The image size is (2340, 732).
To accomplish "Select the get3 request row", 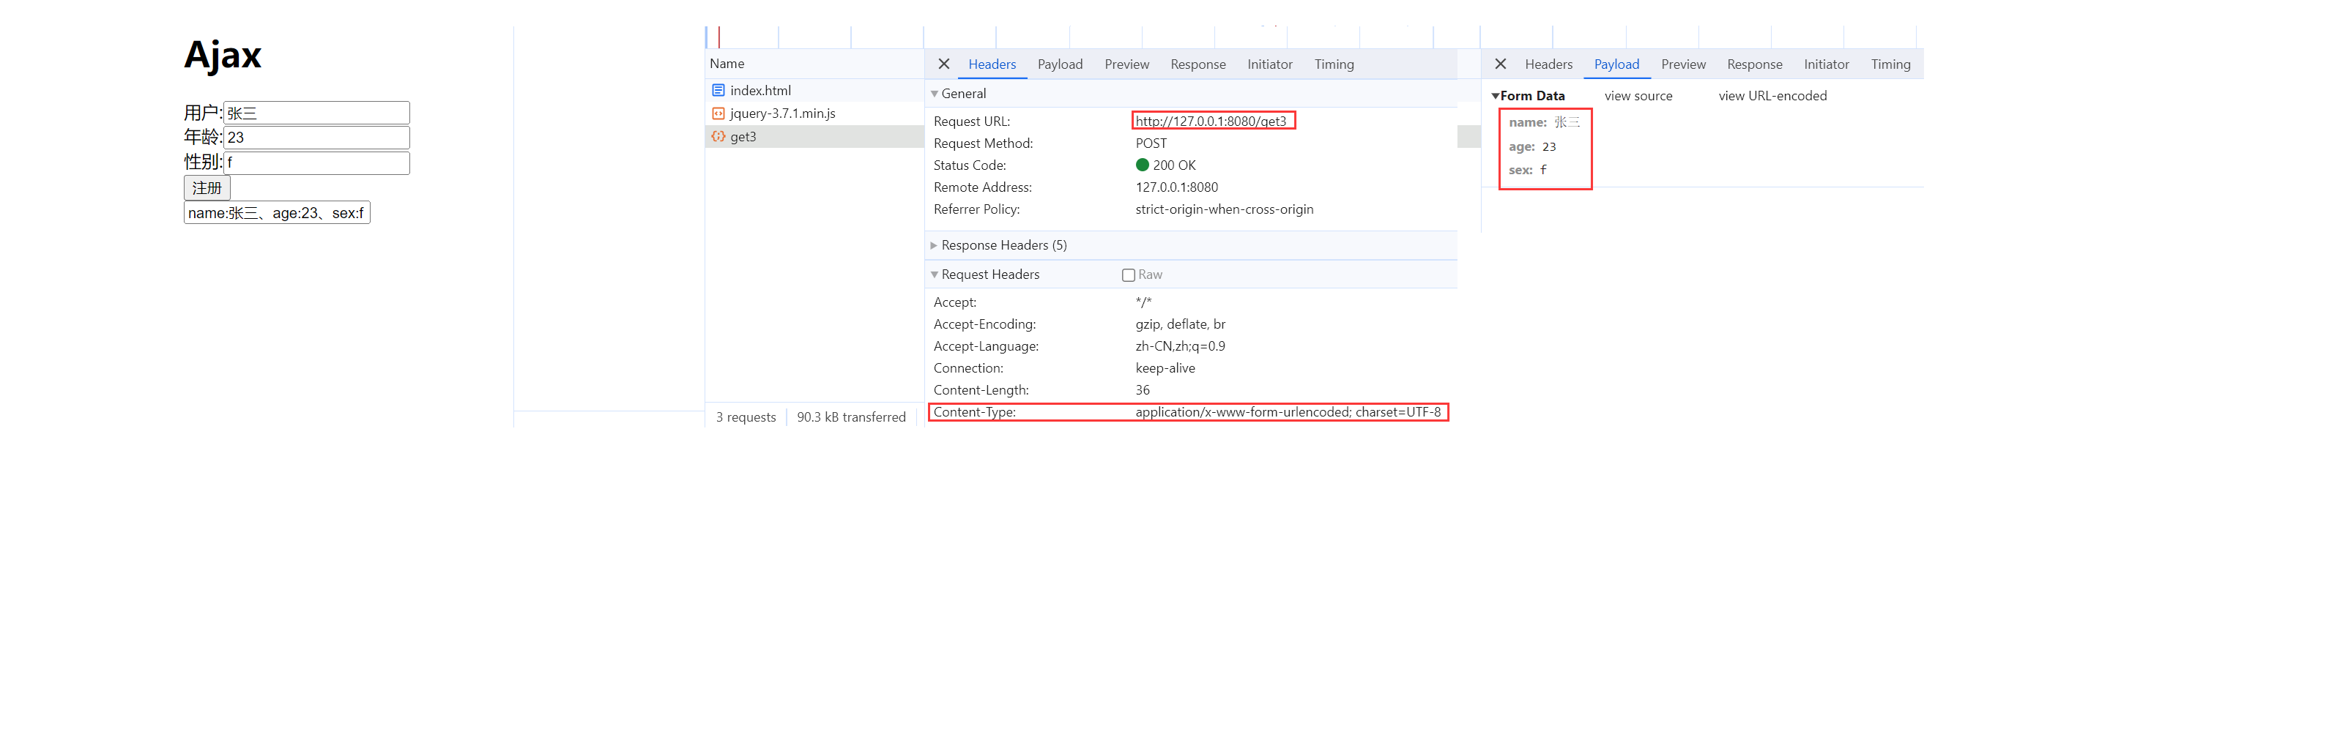I will (x=815, y=136).
